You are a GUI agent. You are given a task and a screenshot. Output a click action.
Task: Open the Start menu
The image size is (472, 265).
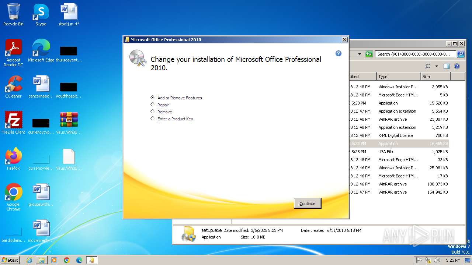10,260
